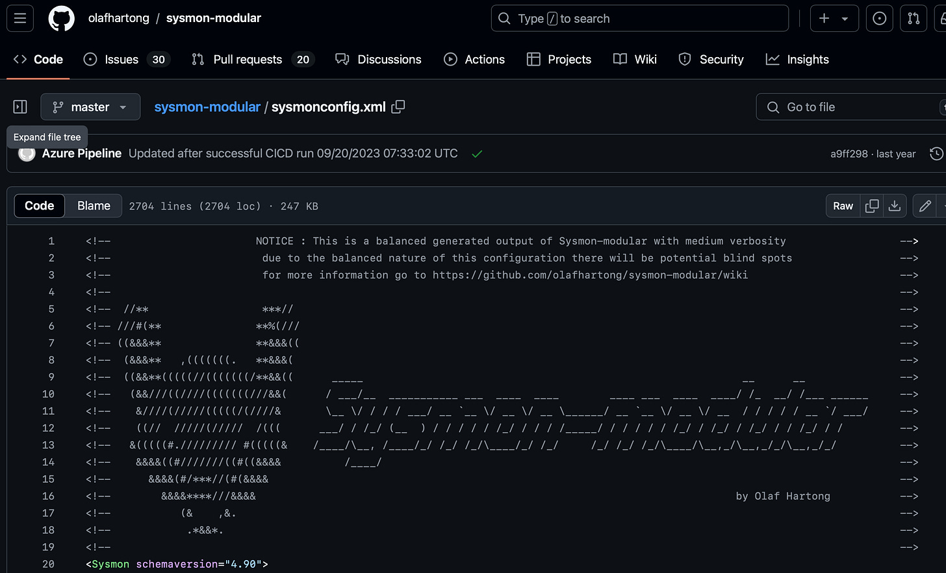Open file history clock icon
The image size is (946, 573).
pos(936,154)
